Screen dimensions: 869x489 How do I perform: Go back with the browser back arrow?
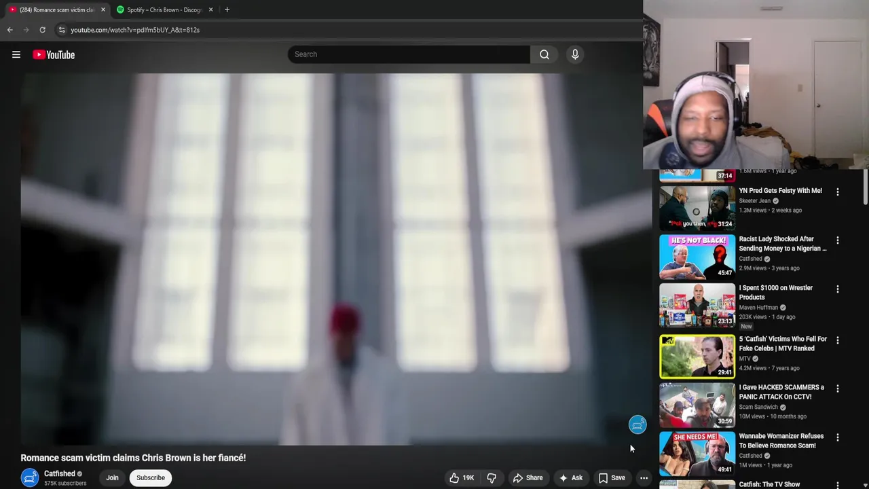(x=10, y=30)
